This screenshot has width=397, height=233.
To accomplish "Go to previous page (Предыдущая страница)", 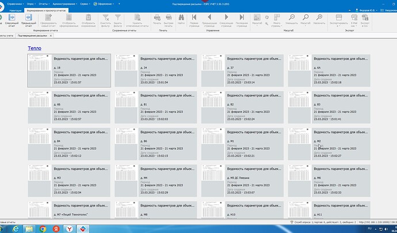I will click(x=209, y=20).
